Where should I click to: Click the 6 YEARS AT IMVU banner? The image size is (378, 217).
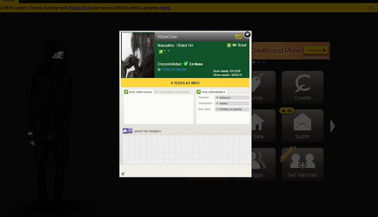[185, 83]
